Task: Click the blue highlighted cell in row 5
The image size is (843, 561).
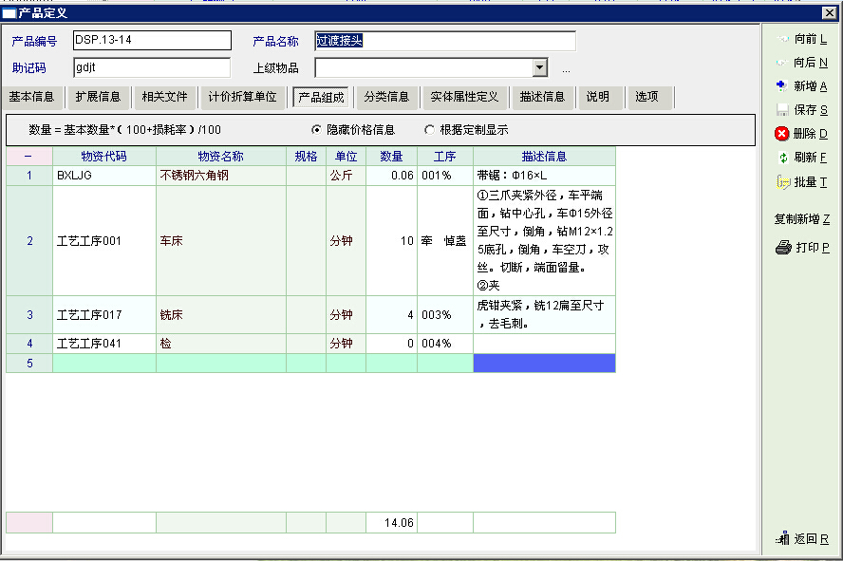Action: tap(544, 363)
